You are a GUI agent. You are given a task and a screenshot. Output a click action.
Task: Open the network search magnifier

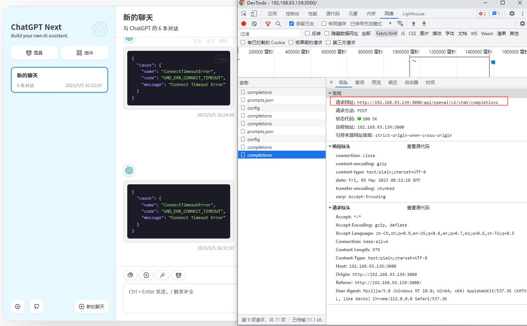coord(278,23)
